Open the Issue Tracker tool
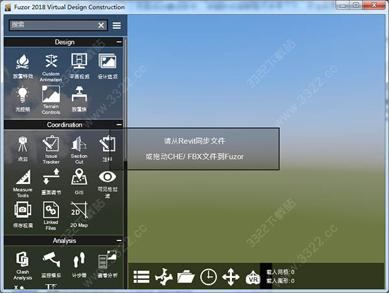 click(51, 150)
